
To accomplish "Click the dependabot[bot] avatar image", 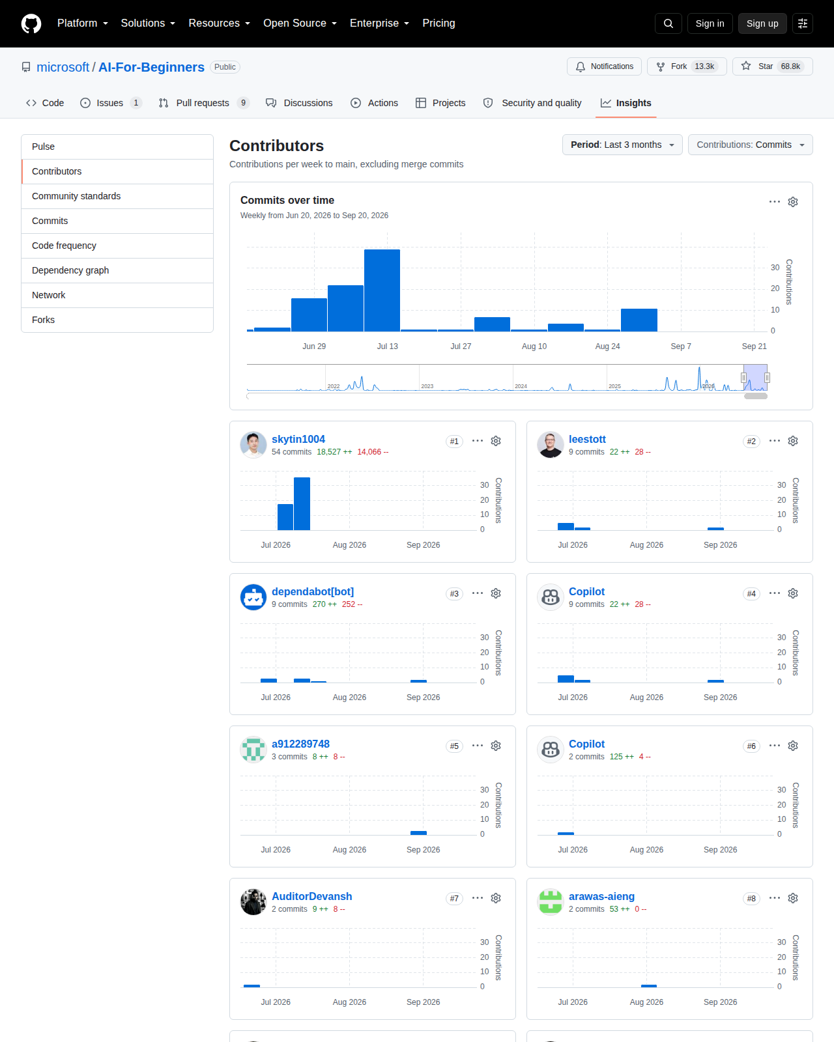I will (253, 597).
